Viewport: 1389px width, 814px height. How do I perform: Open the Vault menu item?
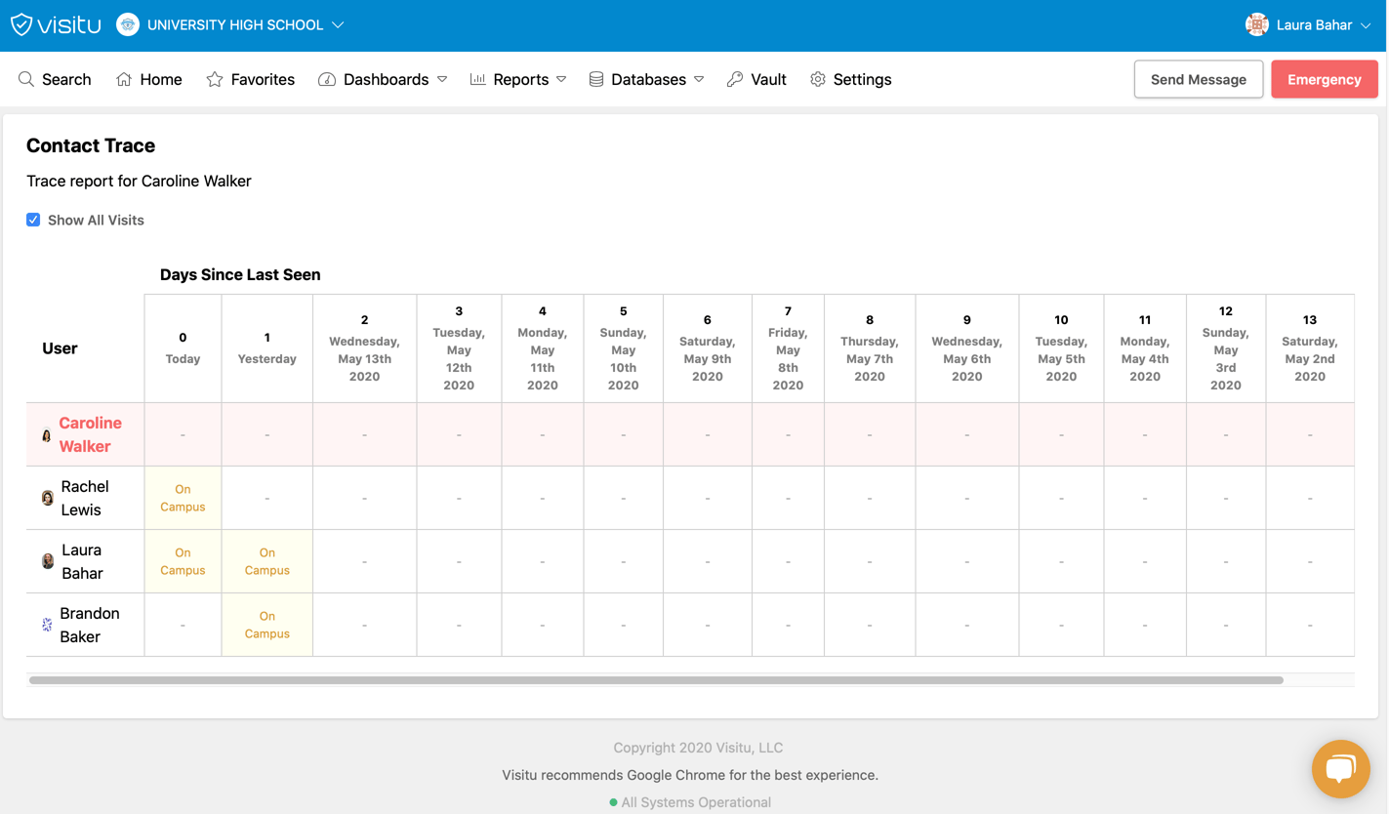pos(767,79)
